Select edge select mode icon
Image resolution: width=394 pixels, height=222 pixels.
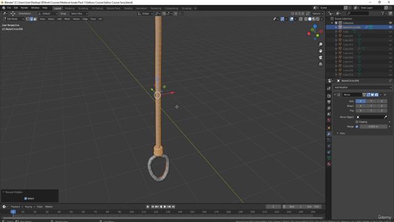(31, 19)
